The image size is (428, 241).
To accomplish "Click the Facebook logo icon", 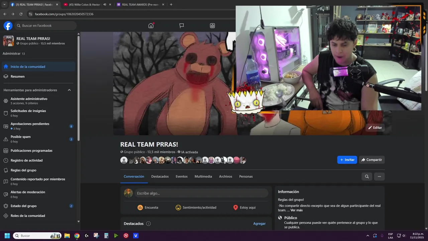I will (x=8, y=25).
